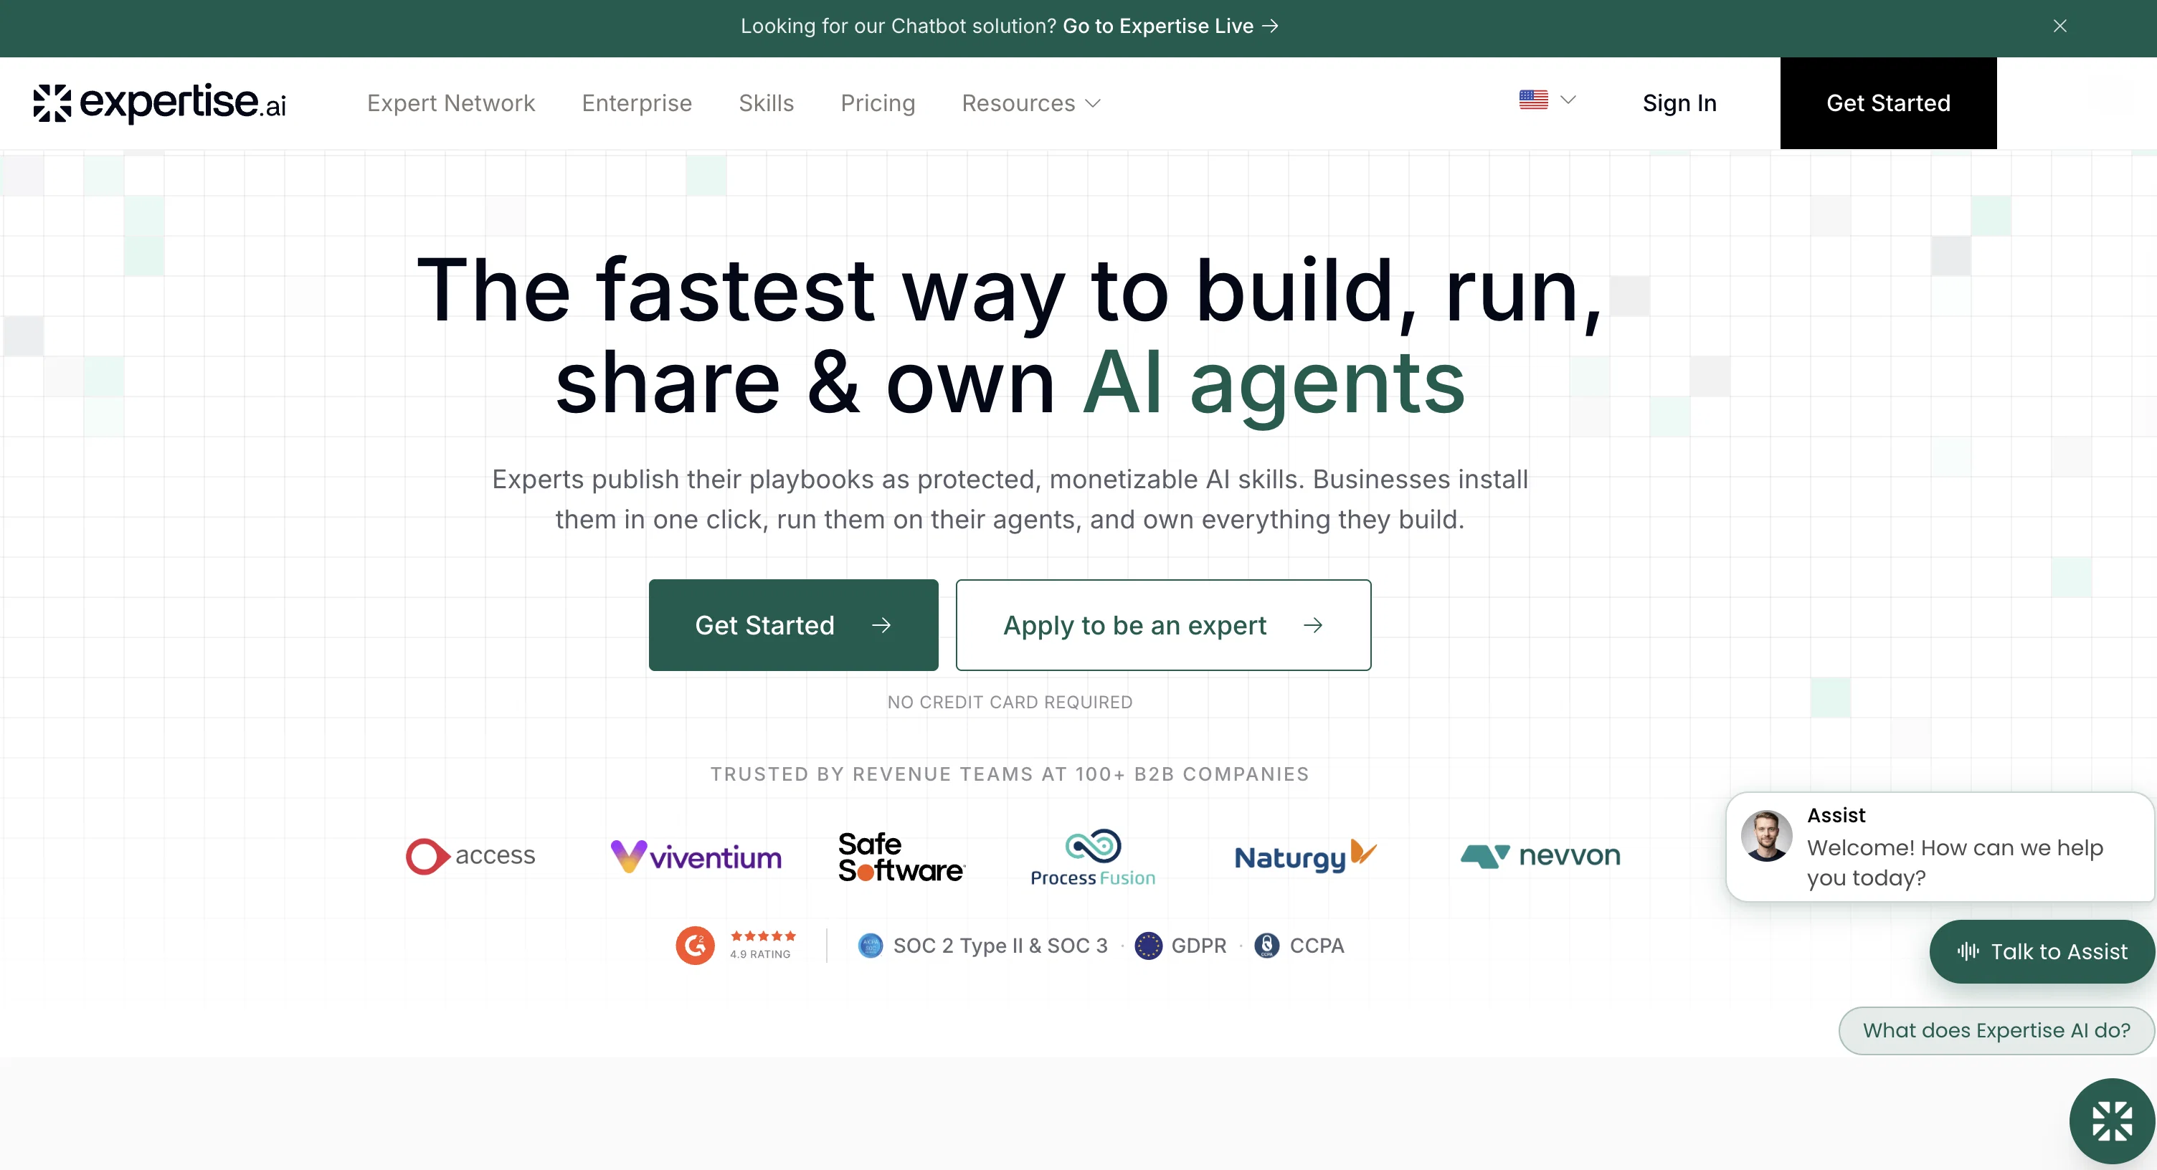This screenshot has height=1170, width=2157.
Task: Click Sign In
Action: (1679, 103)
